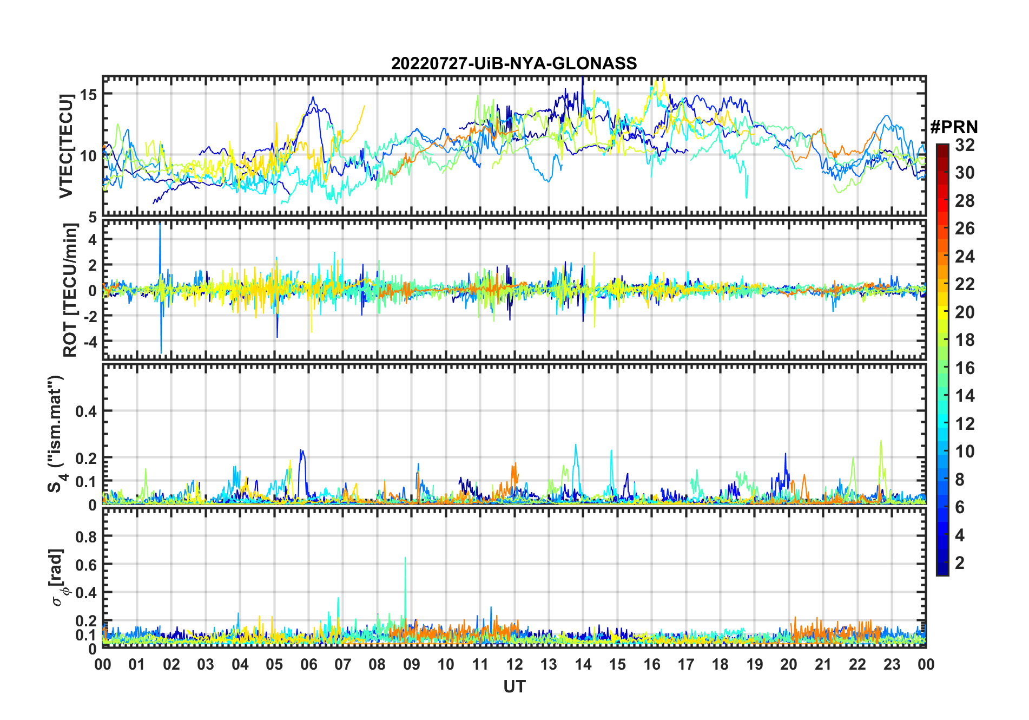Click colorbar tick label 20
The height and width of the screenshot is (720, 1029).
[965, 312]
